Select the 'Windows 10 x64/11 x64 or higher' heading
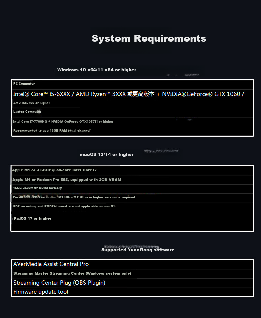This screenshot has width=261, height=318. click(x=97, y=70)
